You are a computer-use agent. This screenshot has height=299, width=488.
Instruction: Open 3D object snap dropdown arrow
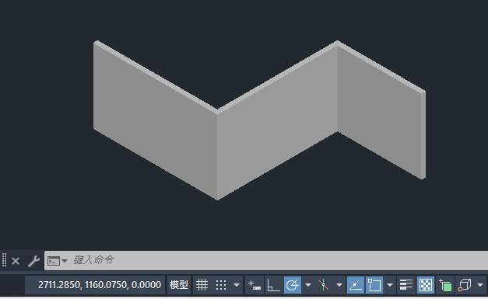480,285
